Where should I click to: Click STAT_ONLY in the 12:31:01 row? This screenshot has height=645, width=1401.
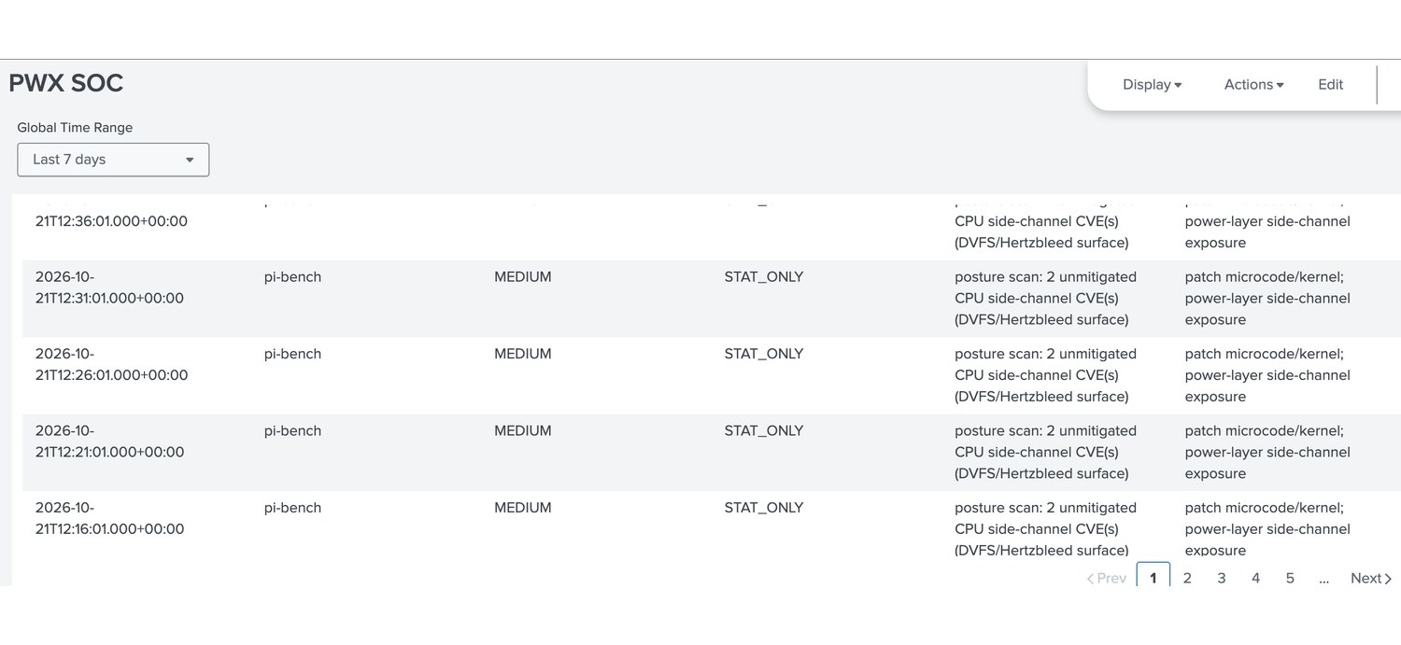pos(764,277)
